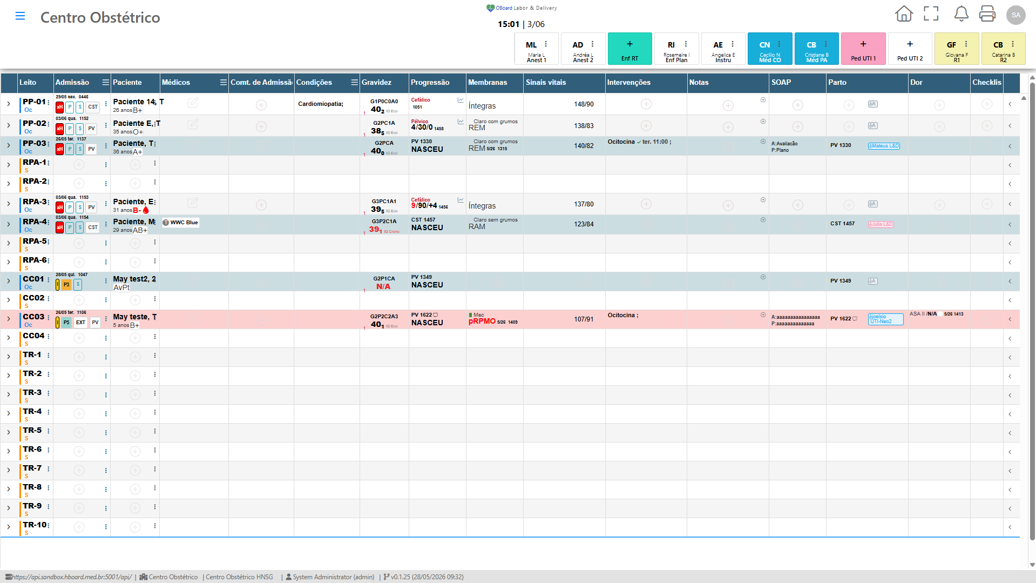Open Médicos column filter menu
This screenshot has height=583, width=1036.
click(x=223, y=83)
